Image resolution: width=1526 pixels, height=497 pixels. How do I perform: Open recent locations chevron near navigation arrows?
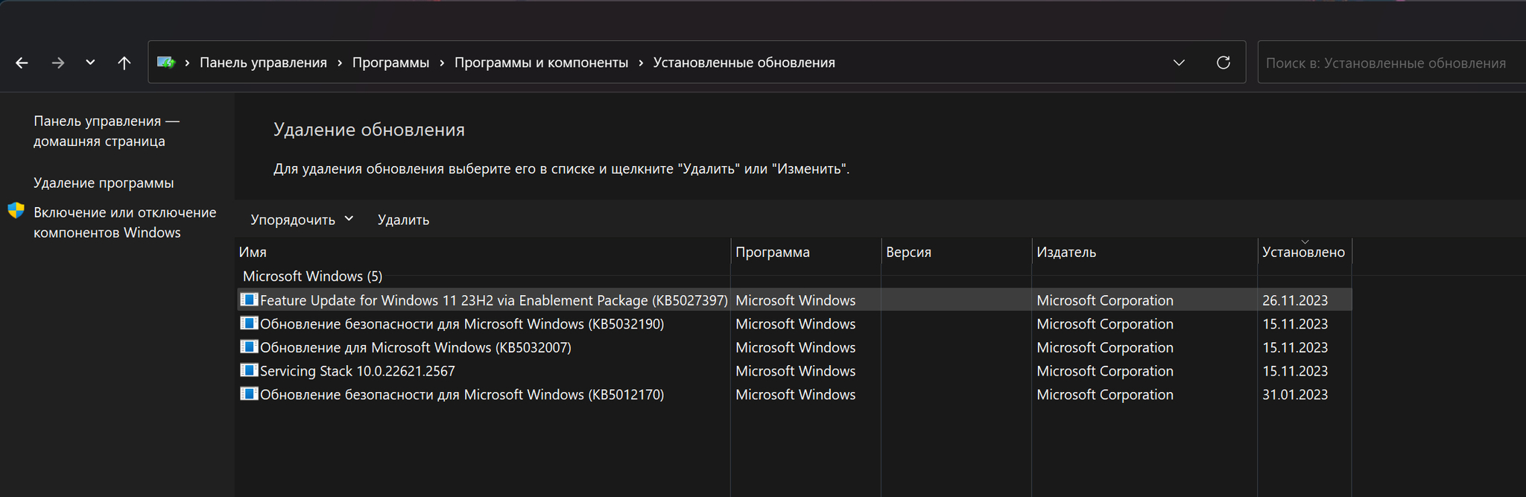(x=90, y=63)
